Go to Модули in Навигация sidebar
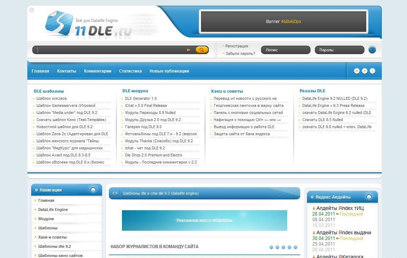 pos(46,219)
